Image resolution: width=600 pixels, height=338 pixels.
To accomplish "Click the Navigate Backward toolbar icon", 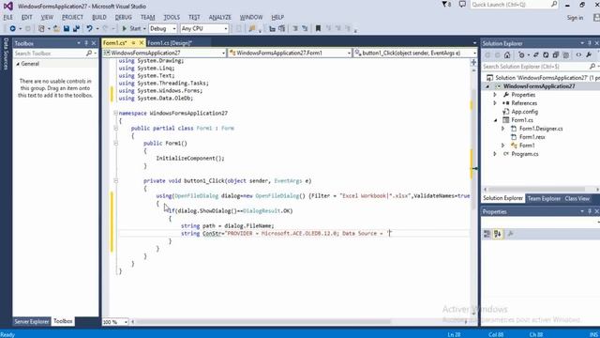I will coord(12,29).
